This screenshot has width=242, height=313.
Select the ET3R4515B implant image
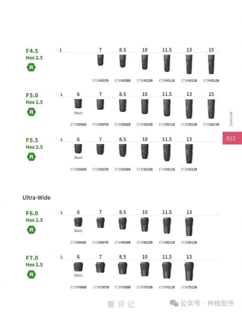(x=211, y=64)
